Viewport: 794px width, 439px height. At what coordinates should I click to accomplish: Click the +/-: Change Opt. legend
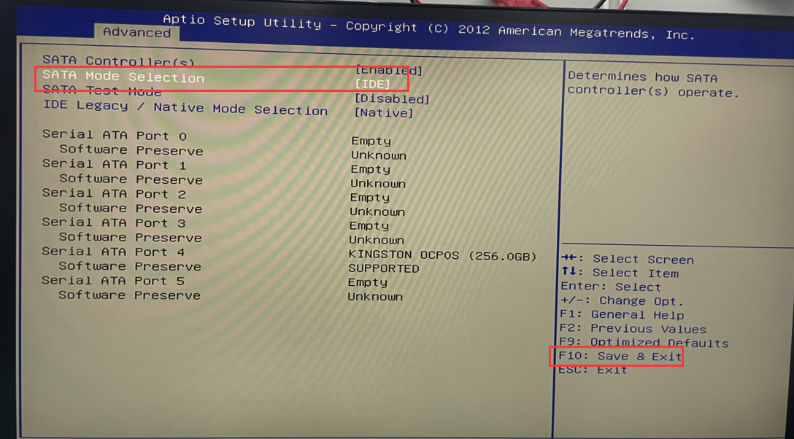click(x=634, y=300)
